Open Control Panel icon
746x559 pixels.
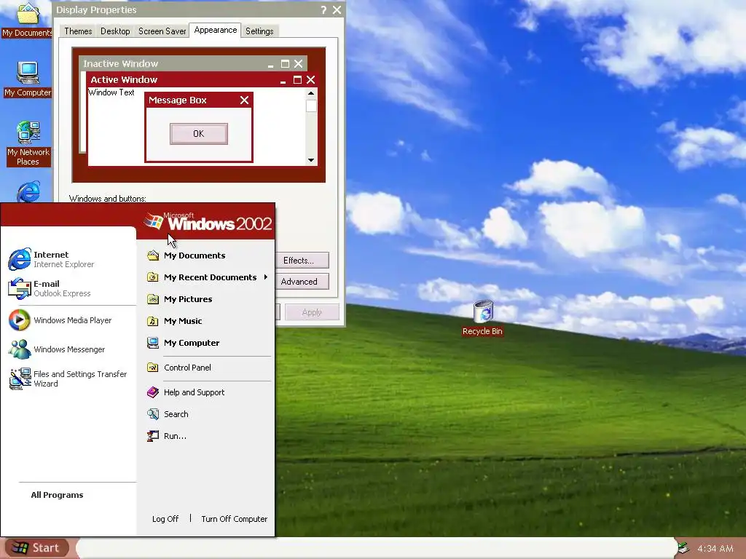[x=153, y=368]
